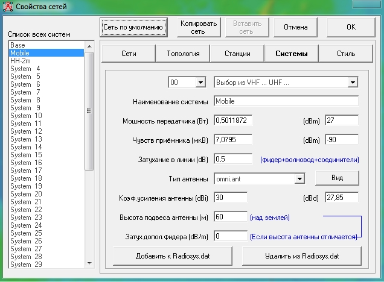Click the application icon in title bar
Viewport: 384px width, 282px height.
(8, 7)
